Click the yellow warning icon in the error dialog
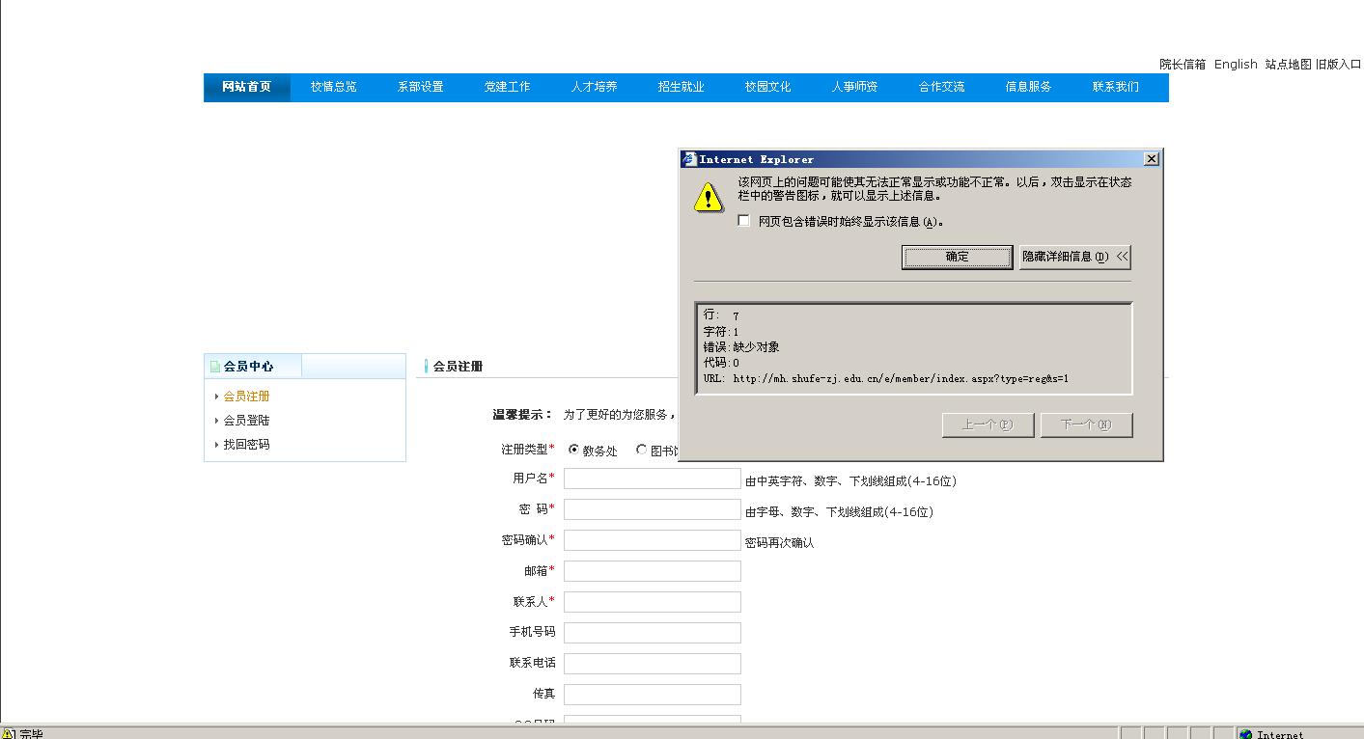The image size is (1364, 739). (x=709, y=198)
